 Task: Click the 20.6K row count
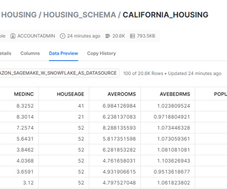[x=119, y=36]
